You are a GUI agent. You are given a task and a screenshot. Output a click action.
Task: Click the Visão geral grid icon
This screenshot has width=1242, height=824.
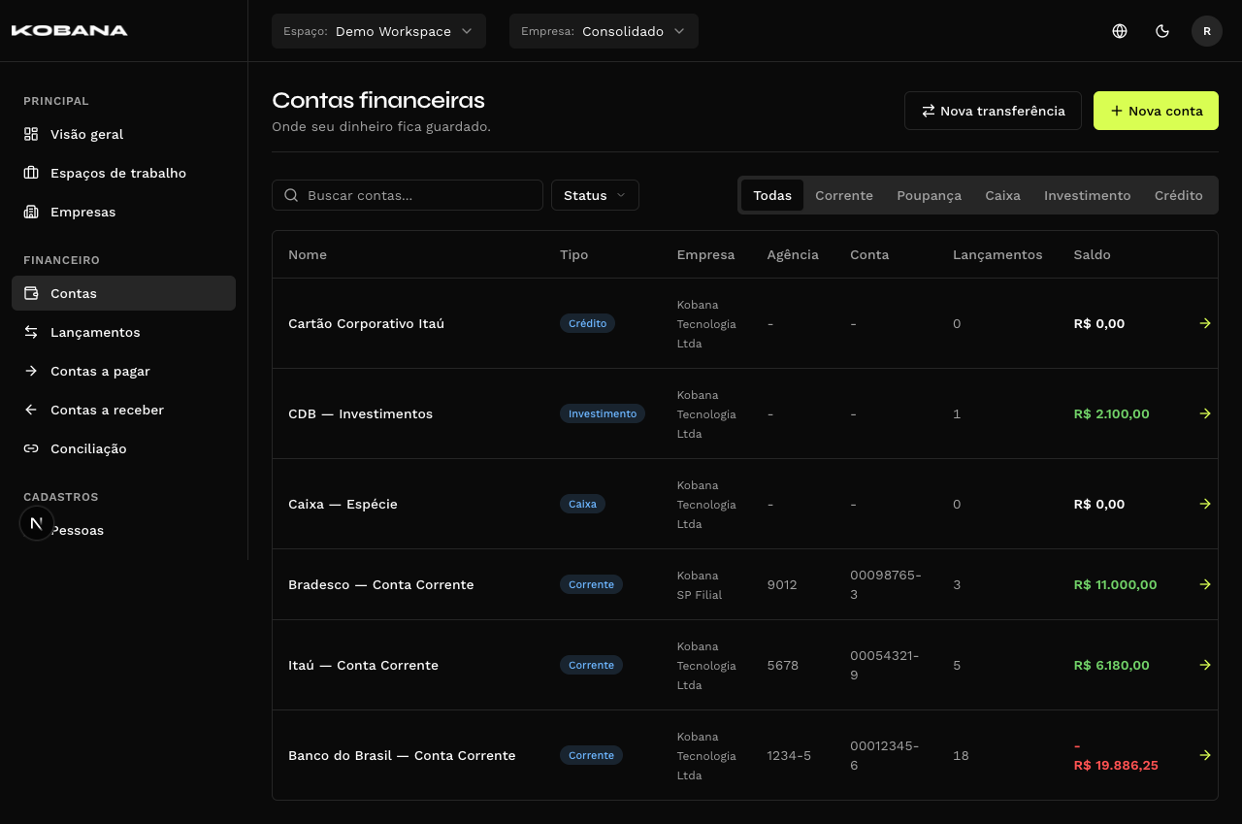point(31,134)
